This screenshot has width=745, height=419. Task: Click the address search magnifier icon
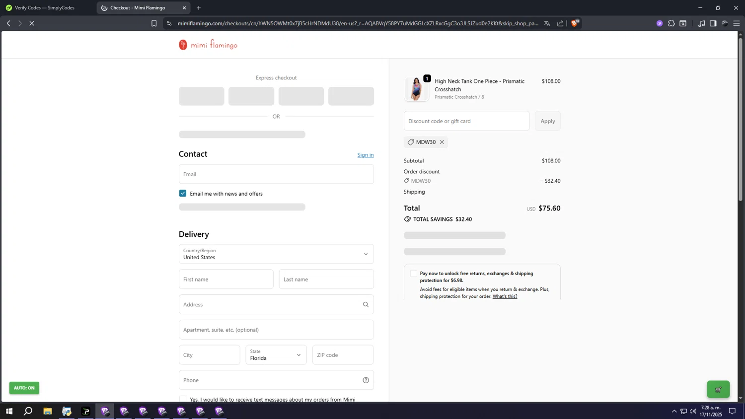click(366, 304)
